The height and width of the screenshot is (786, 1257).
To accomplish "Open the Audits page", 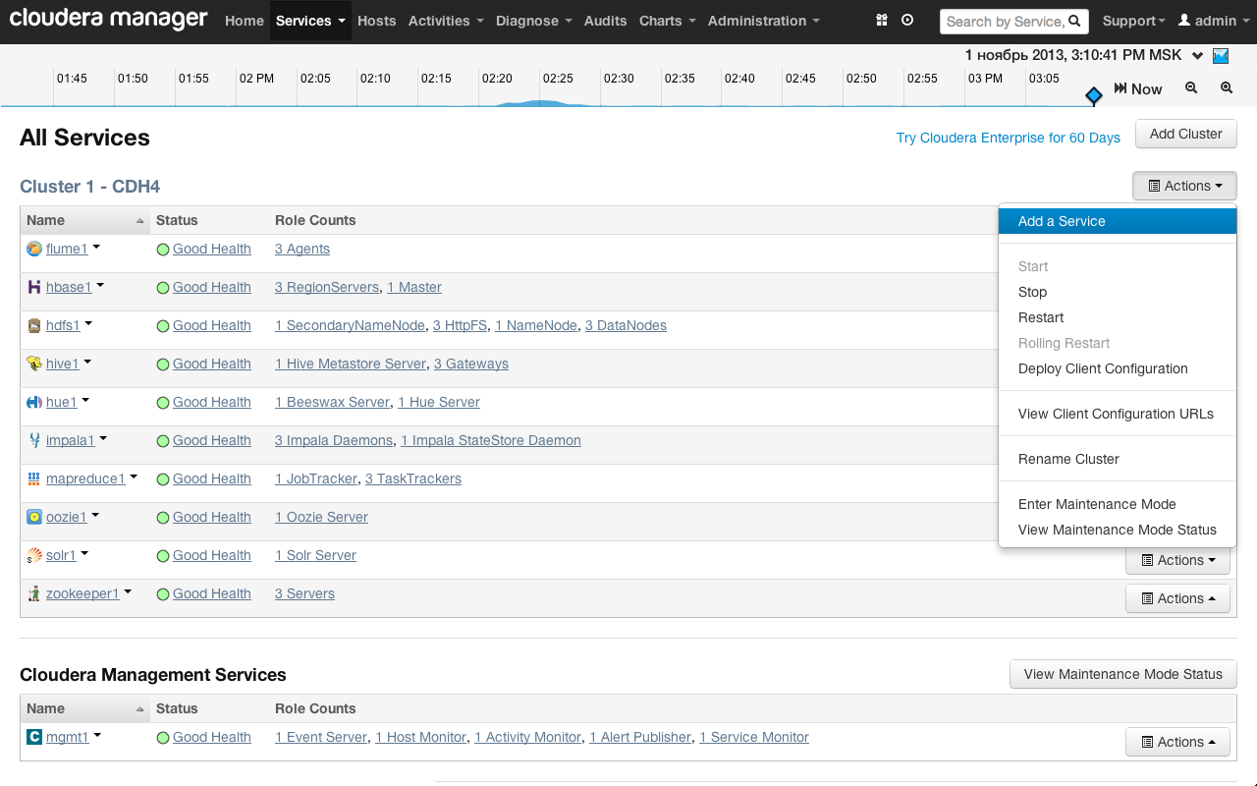I will pos(606,21).
